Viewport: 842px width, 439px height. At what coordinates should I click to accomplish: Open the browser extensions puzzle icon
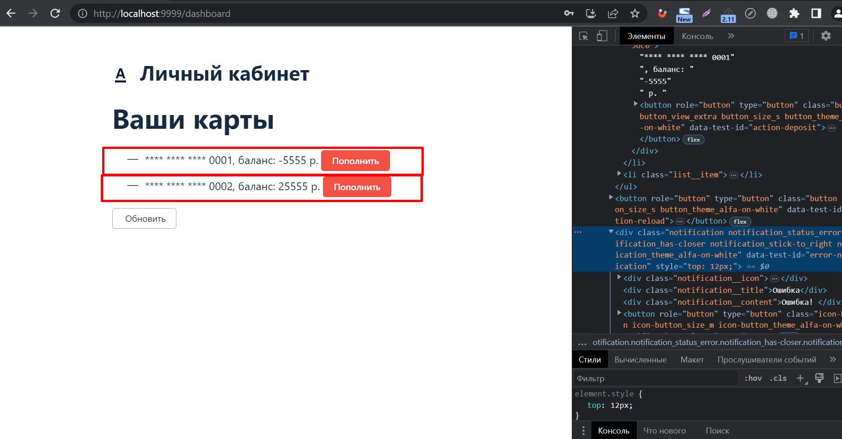[794, 13]
